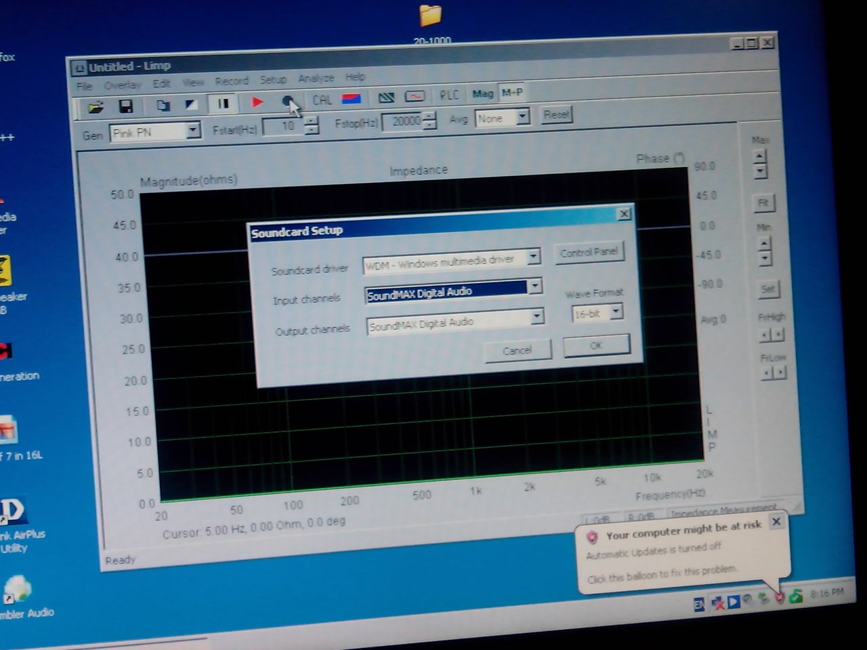Expand the Output channels dropdown arrow
Image resolution: width=867 pixels, height=650 pixels.
536,317
